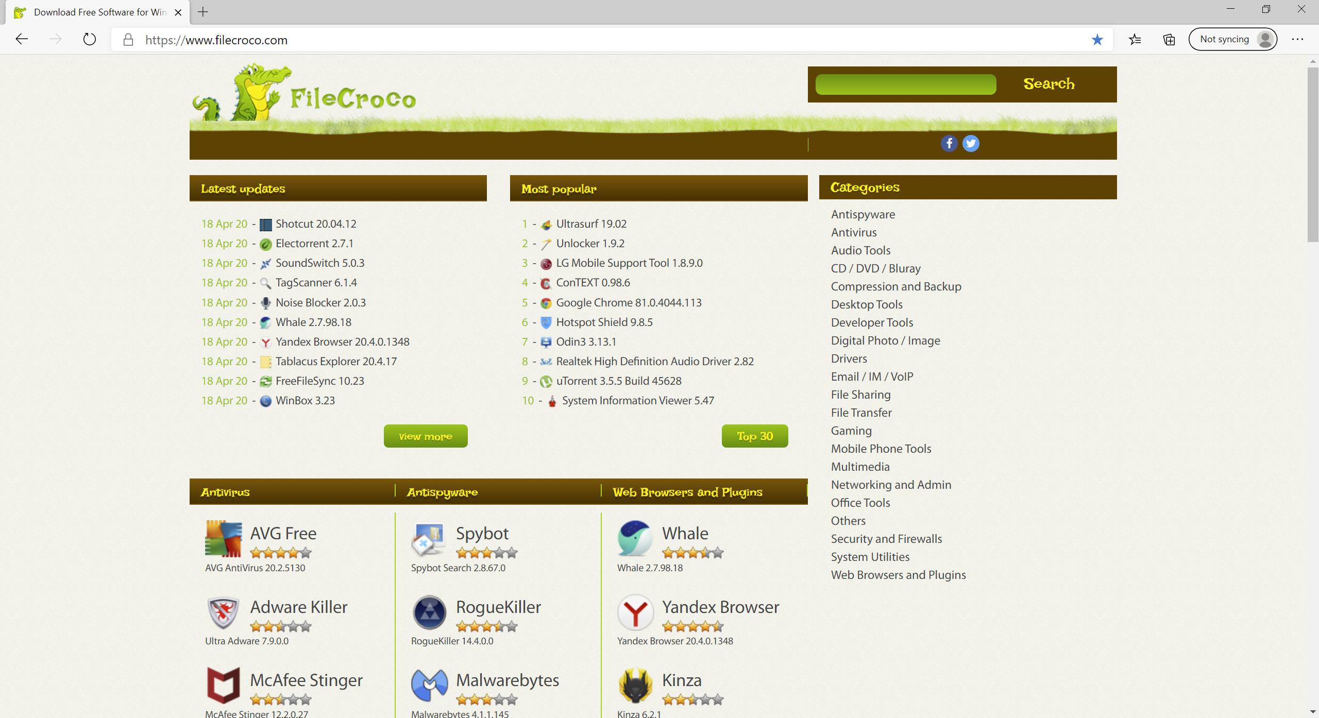Open the Web Browsers and Plugins heading
The width and height of the screenshot is (1319, 718).
687,492
